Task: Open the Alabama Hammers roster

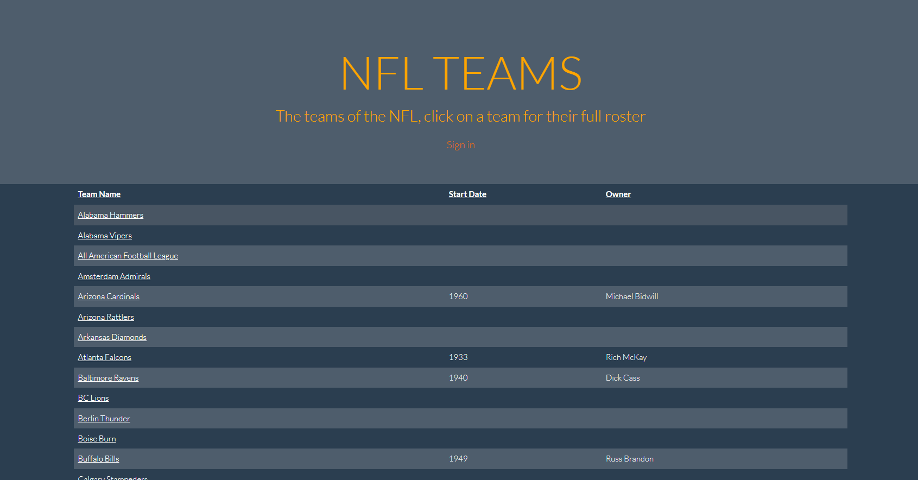Action: click(110, 215)
